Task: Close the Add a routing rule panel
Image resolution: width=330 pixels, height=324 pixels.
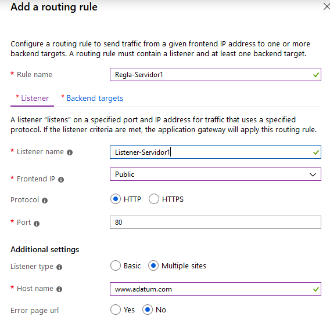Action: (x=327, y=7)
